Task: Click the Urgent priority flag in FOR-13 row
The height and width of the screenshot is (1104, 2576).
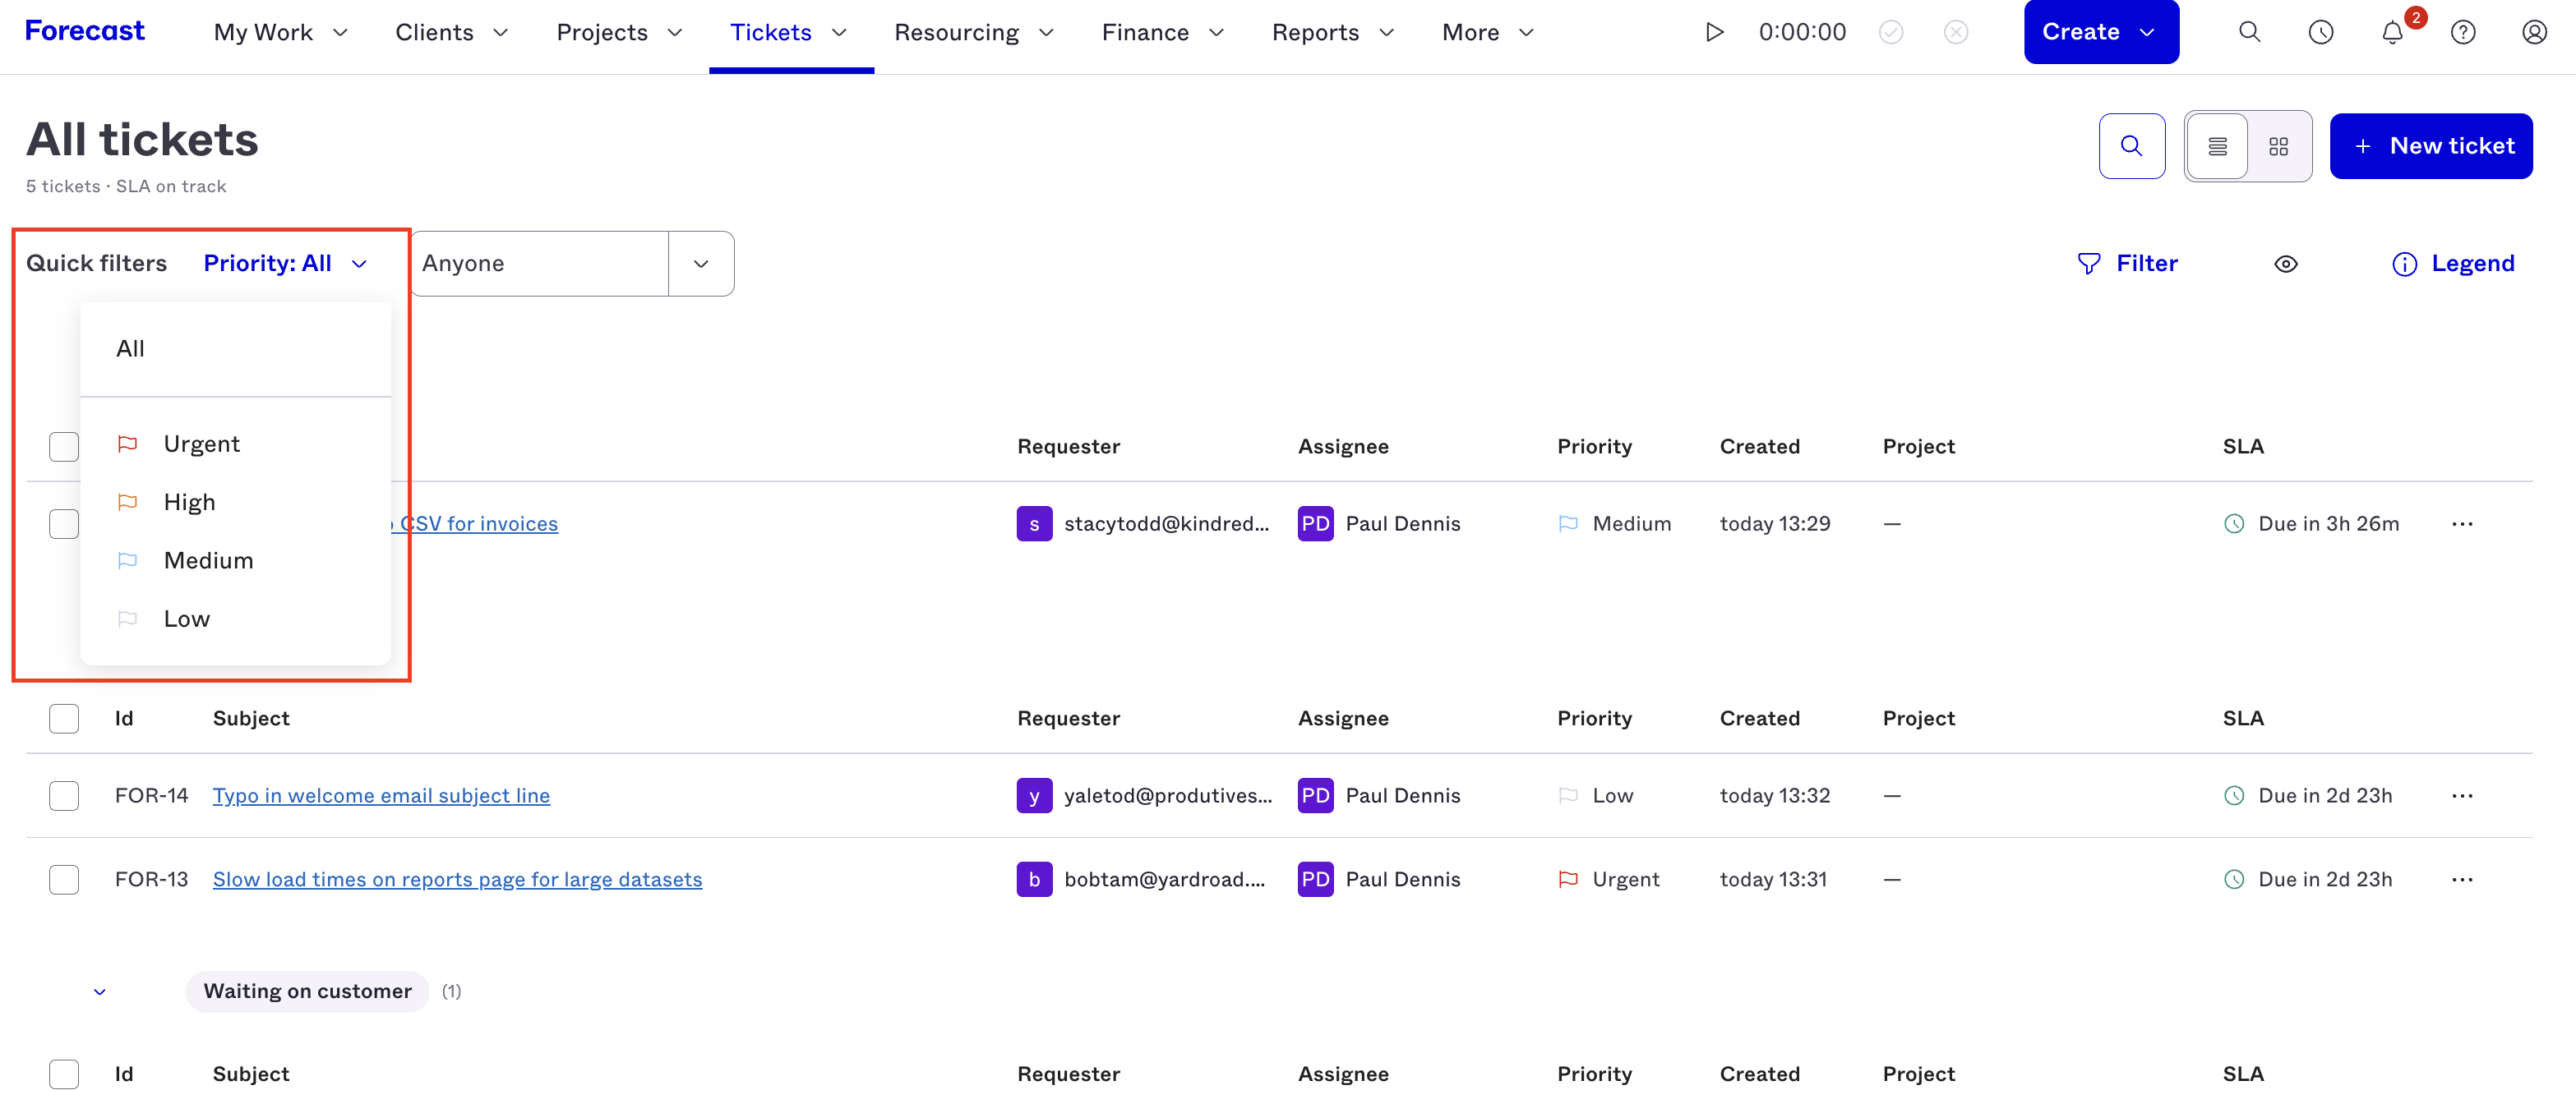Action: click(x=1568, y=881)
